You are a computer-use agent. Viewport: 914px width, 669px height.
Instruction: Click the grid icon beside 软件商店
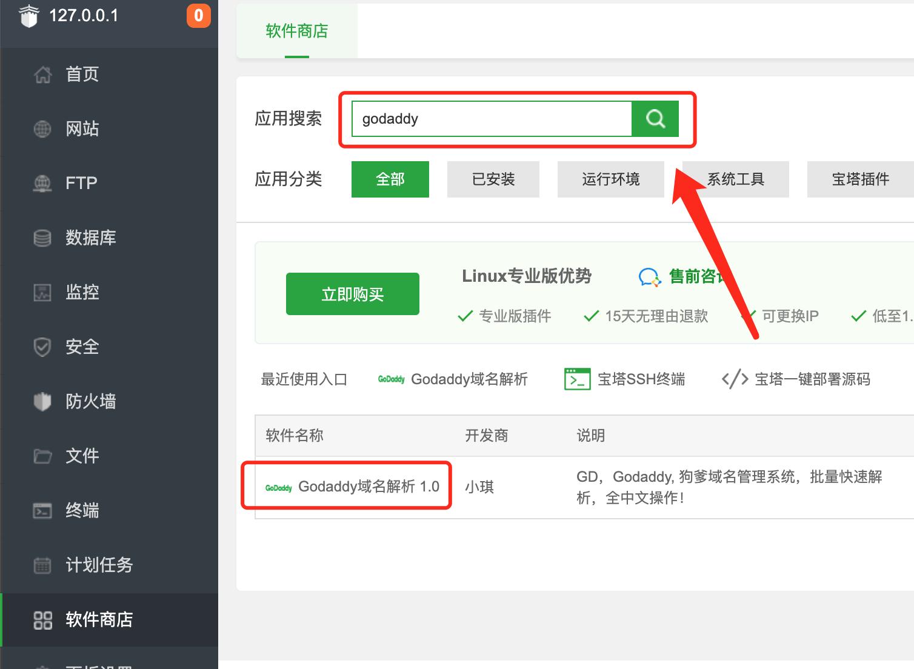(42, 620)
